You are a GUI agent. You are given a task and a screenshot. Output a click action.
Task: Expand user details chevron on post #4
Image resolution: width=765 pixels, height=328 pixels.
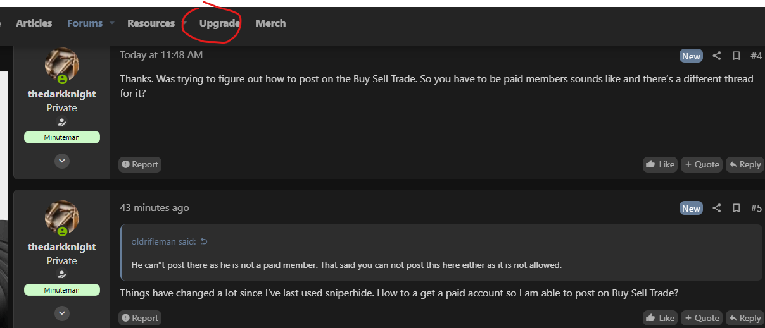point(62,161)
